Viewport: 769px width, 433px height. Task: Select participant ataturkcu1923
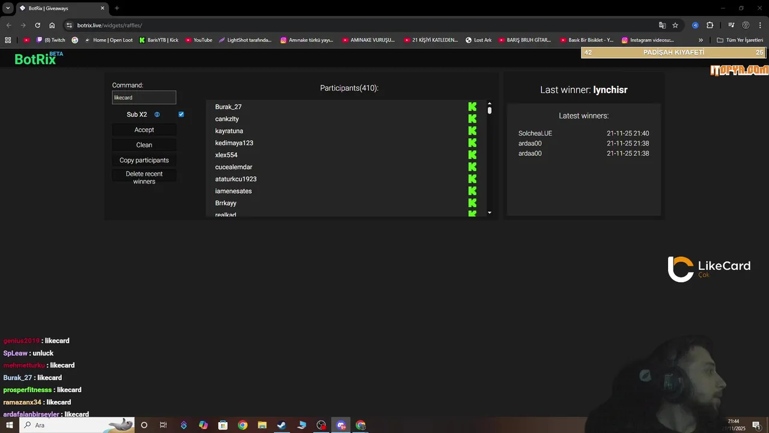click(x=236, y=179)
